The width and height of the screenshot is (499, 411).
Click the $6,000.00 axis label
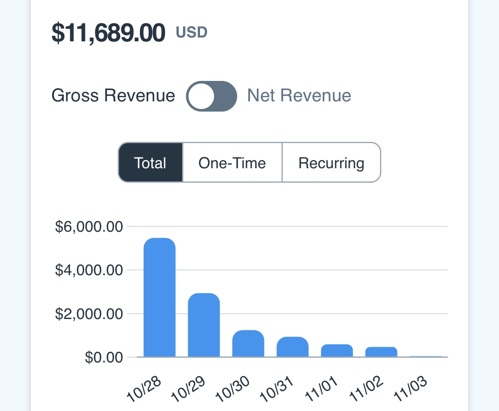tap(89, 227)
